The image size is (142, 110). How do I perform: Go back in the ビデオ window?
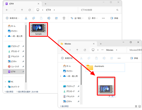pos(7,10)
